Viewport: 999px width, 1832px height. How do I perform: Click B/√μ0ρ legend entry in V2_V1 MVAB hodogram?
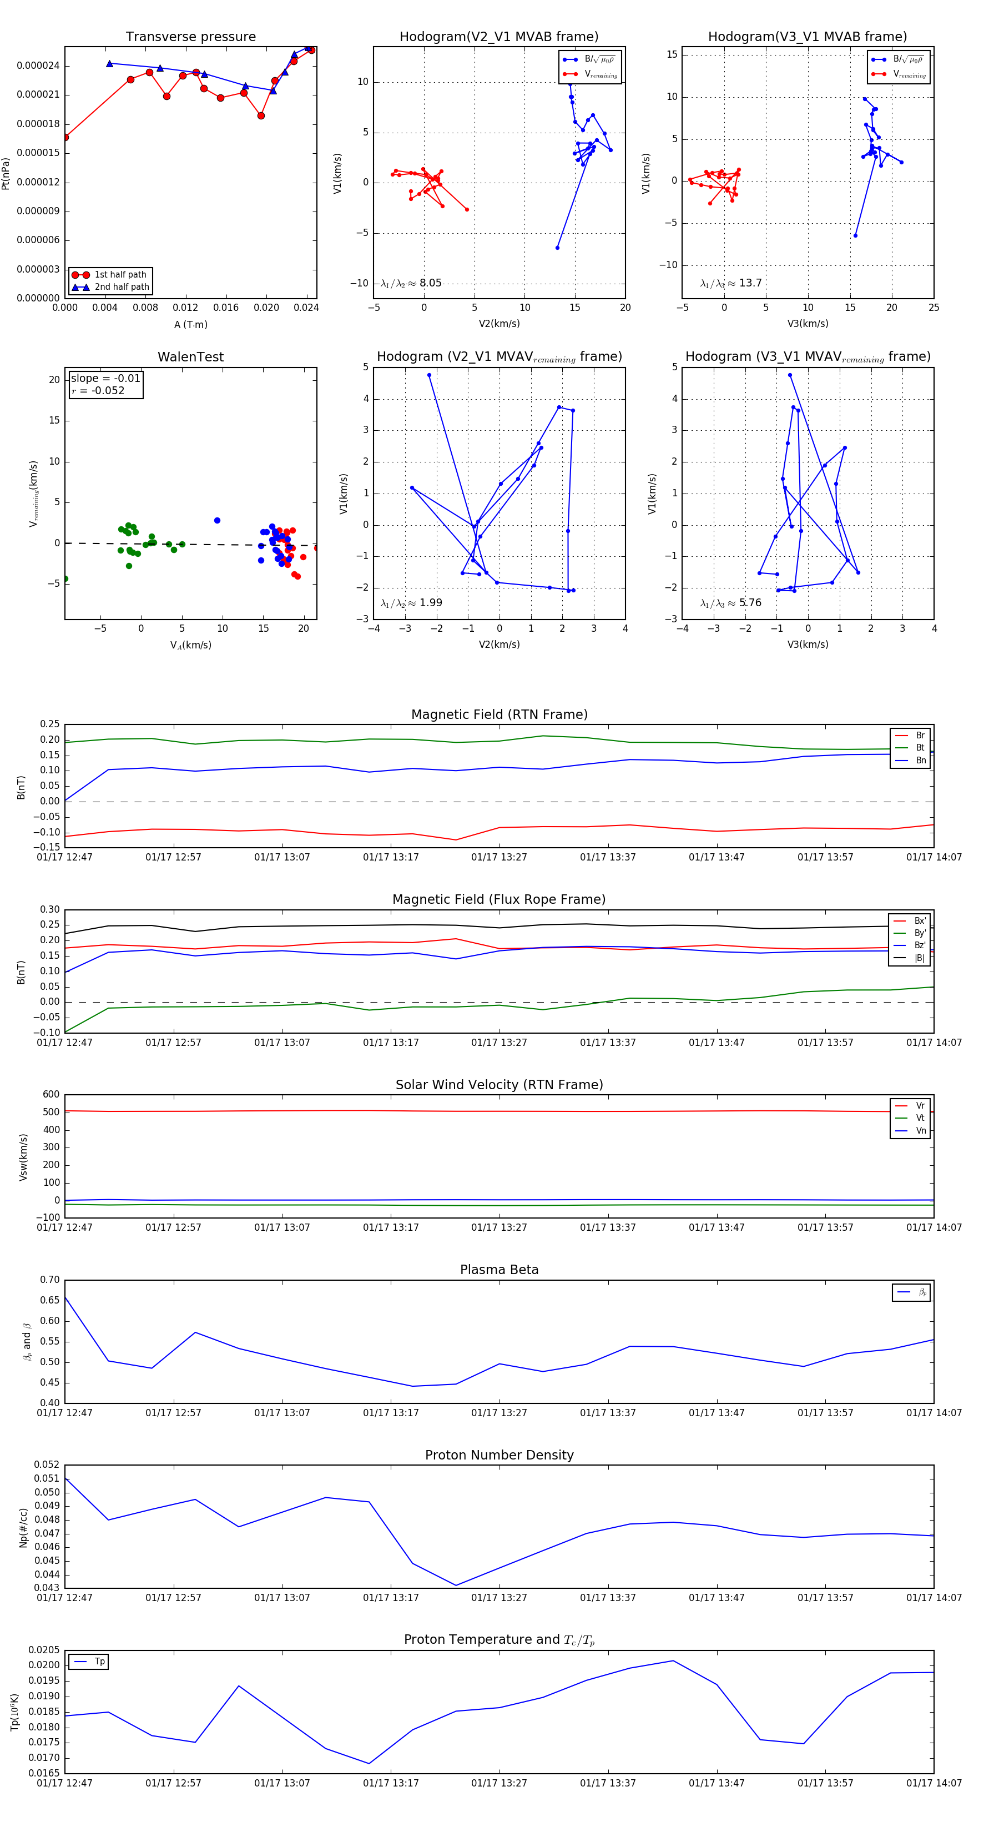589,60
